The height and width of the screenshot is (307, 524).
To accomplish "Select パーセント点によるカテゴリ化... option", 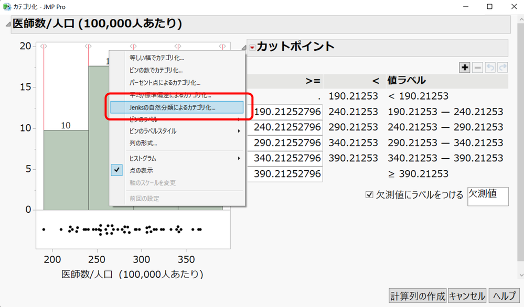I will (x=177, y=82).
